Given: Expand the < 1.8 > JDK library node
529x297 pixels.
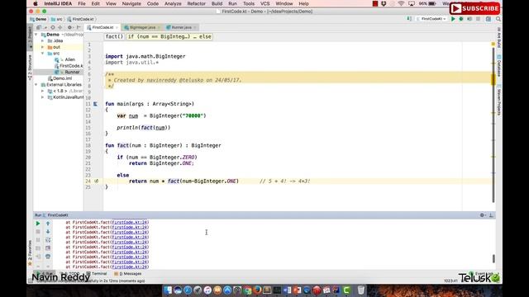Looking at the screenshot, I should pyautogui.click(x=43, y=91).
